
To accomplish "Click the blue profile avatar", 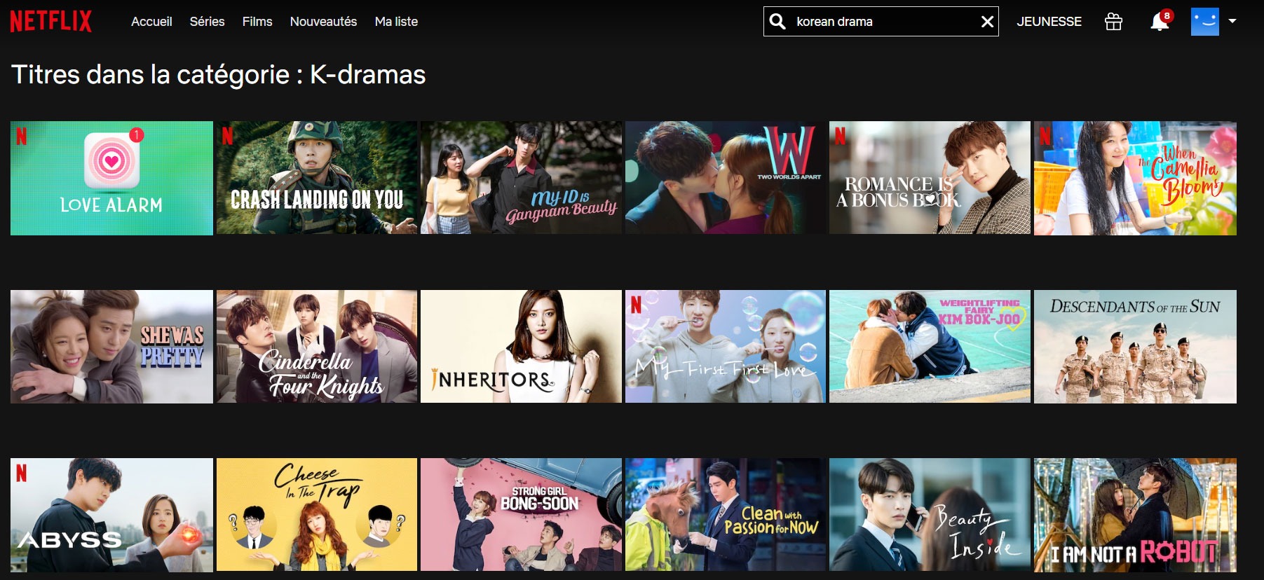I will (x=1205, y=22).
